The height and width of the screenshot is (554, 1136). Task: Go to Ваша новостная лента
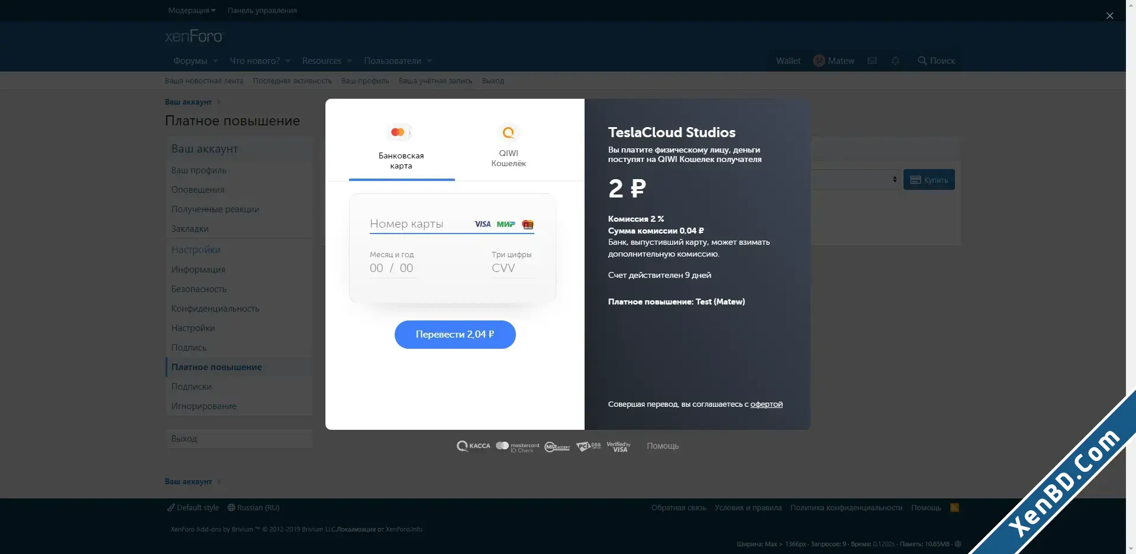point(204,81)
